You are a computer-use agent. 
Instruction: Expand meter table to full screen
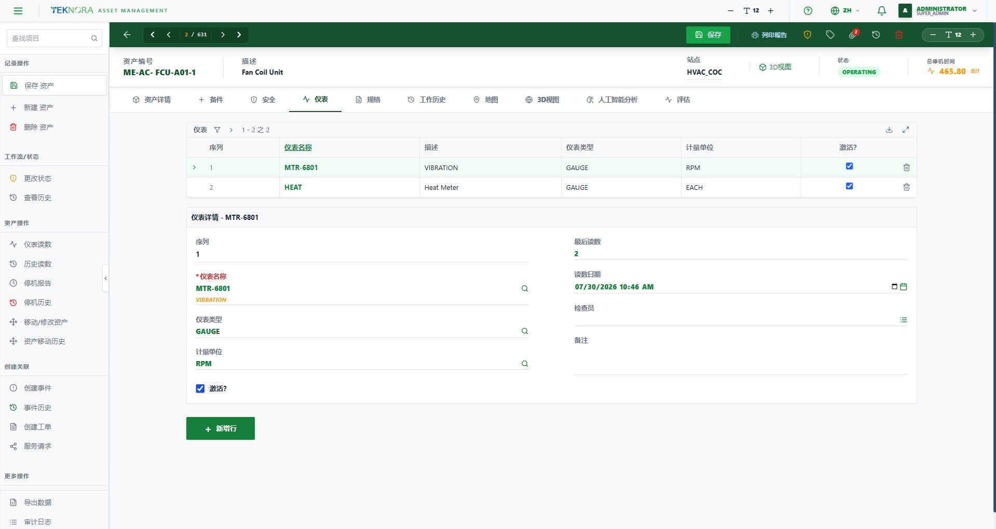pyautogui.click(x=906, y=130)
